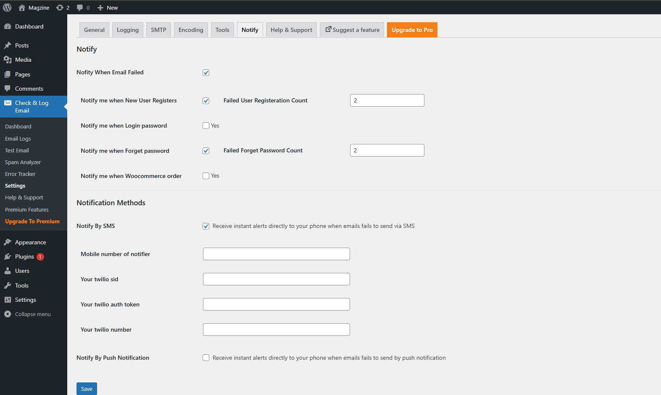Screen dimensions: 661x395
Task: Click the Upgrade to Pro button
Action: coord(412,30)
